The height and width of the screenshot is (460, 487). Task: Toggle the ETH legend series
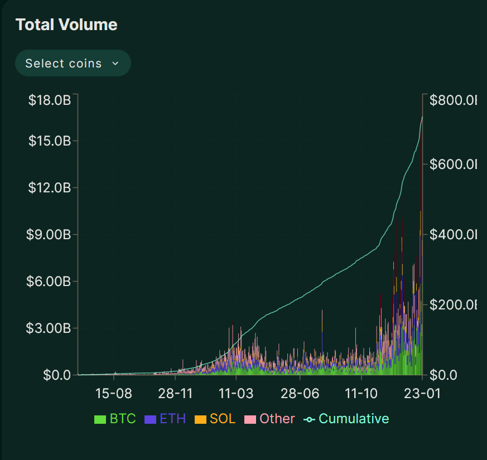point(165,419)
